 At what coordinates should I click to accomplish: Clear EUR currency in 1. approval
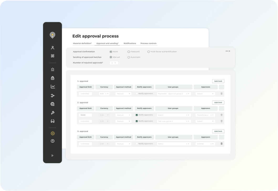pos(106,94)
